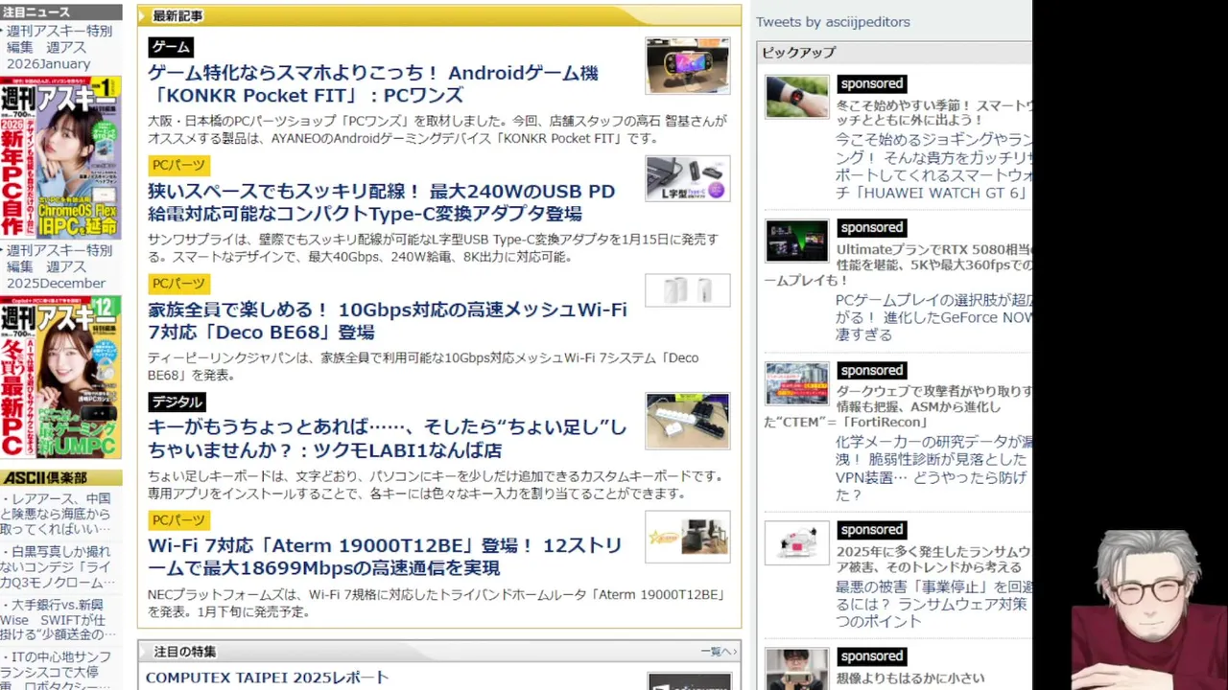
Task: Open PCゲームプレイの選択肢 GeForce NOW description
Action: (x=933, y=317)
